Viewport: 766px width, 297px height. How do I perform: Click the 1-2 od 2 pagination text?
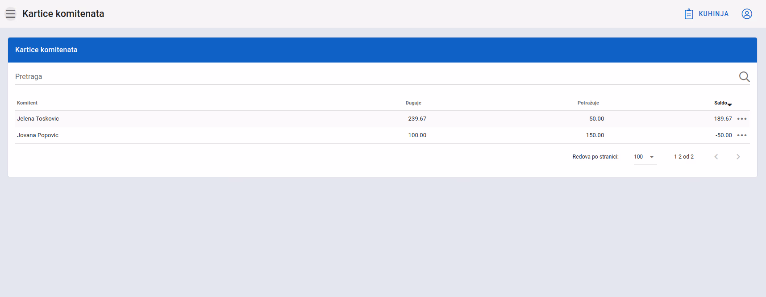[x=684, y=157]
